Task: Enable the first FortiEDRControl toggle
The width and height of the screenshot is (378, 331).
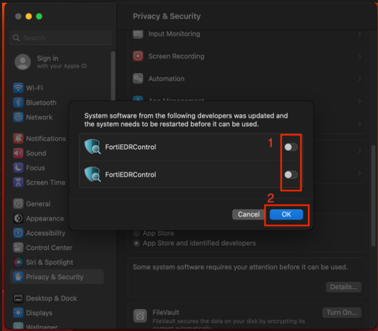Action: click(291, 147)
